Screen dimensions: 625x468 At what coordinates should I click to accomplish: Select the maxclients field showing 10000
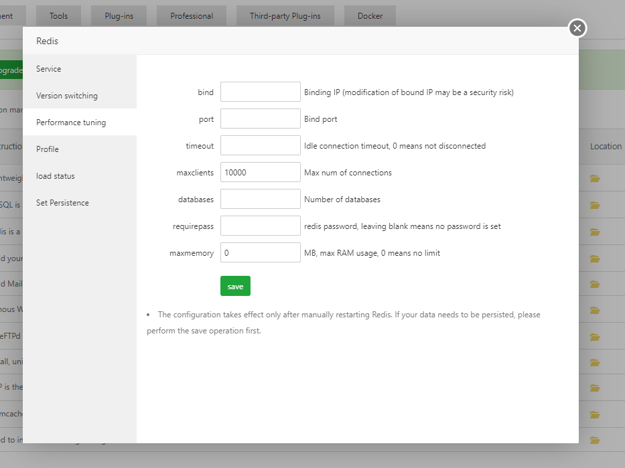coord(260,172)
